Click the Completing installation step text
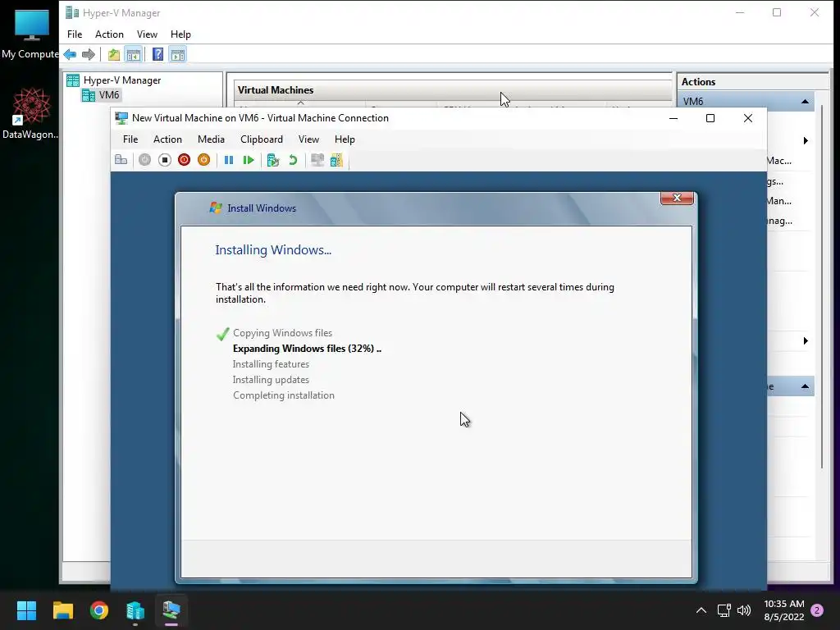This screenshot has width=840, height=630. [283, 395]
